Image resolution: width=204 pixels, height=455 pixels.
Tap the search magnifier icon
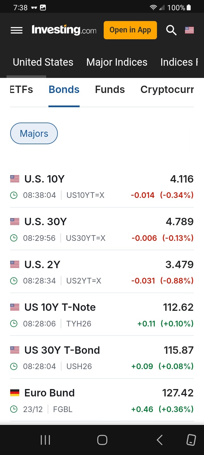171,30
